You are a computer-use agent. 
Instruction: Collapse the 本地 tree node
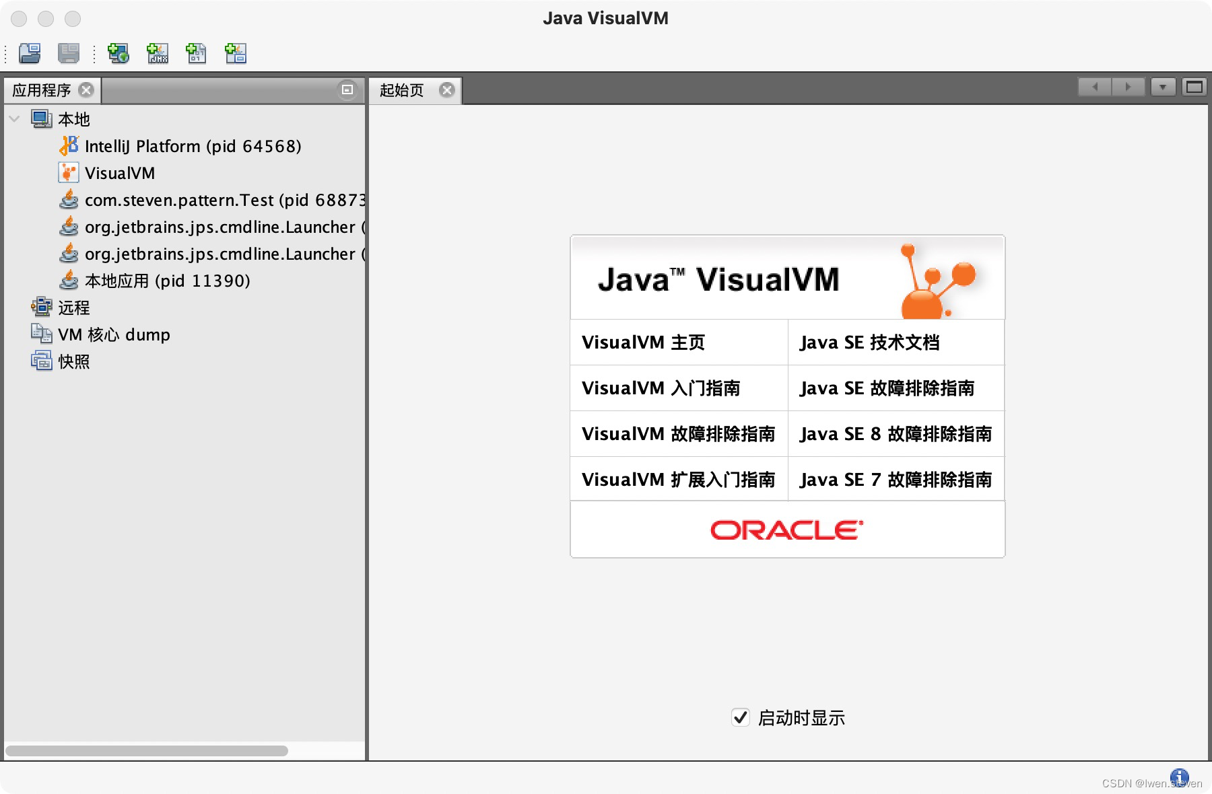14,119
